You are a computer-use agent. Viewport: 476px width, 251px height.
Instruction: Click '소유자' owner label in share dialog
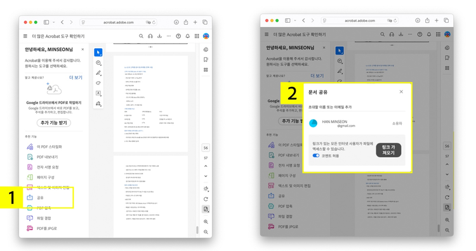tap(397, 124)
